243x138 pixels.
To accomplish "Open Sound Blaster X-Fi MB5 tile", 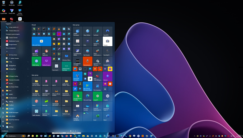I will pos(77,62).
